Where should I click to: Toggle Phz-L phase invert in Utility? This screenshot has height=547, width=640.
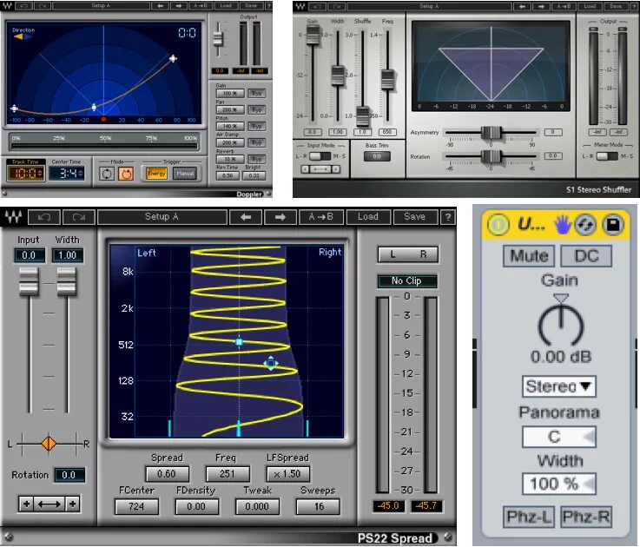(x=529, y=517)
